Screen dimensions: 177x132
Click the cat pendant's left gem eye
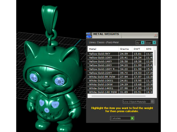point(34,78)
